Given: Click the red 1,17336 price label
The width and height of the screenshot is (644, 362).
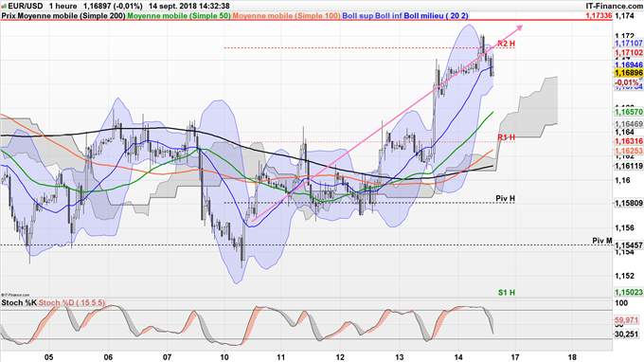Looking at the screenshot, I should pos(599,15).
